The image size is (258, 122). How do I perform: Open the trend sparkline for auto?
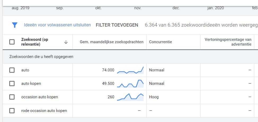[130, 70]
